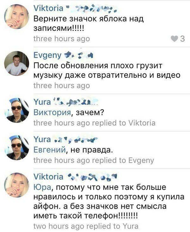The image size is (190, 232).
Task: Open Evgeny's profile picture
Action: point(16,63)
